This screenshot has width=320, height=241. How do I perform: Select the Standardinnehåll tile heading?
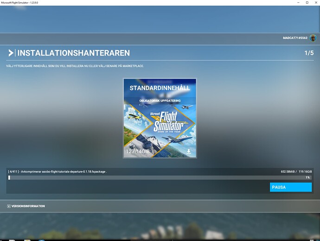tap(160, 88)
